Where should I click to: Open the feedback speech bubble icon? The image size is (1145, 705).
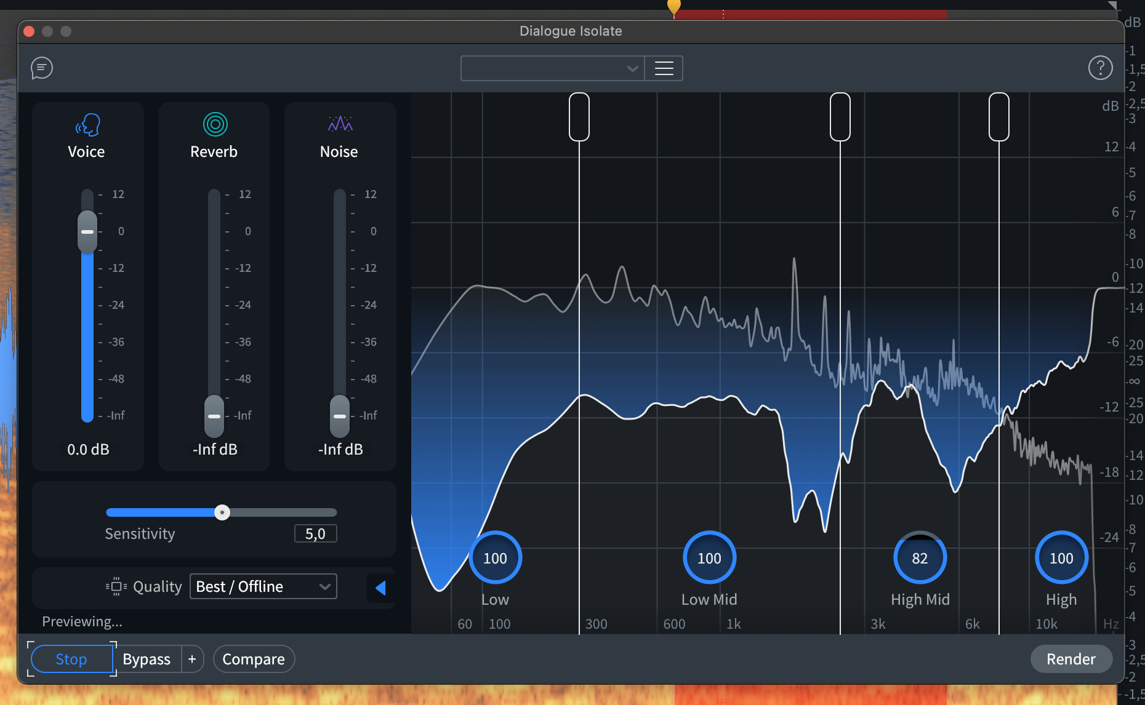[x=42, y=68]
